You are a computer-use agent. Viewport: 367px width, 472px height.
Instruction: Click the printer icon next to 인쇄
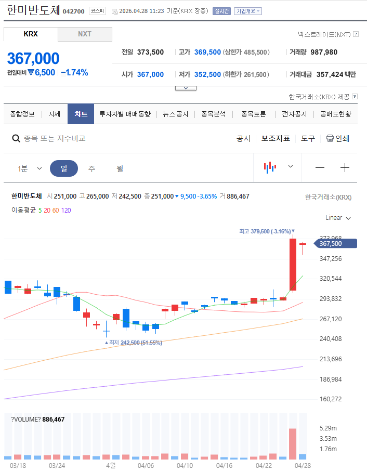[x=330, y=138]
